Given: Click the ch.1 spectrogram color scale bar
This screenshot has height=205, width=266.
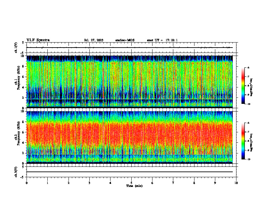Looking at the screenshot, I should [x=243, y=86].
